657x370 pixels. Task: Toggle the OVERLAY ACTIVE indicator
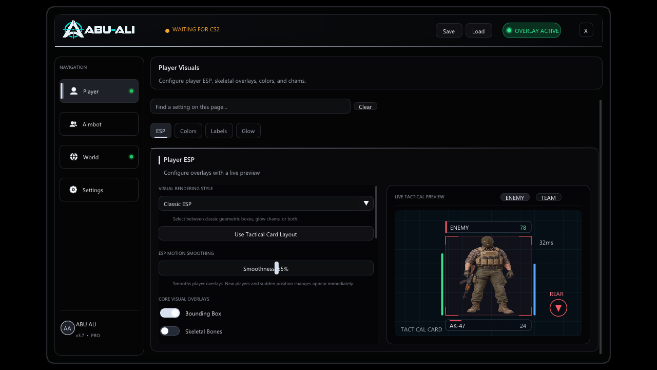pyautogui.click(x=532, y=30)
